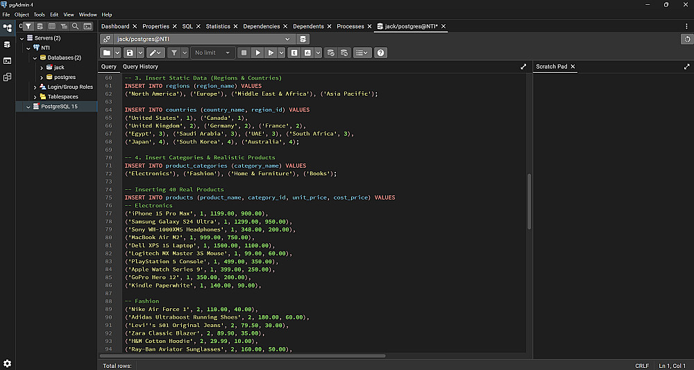The height and width of the screenshot is (370, 694).
Task: Click the Explain query icon
Action: 294,53
